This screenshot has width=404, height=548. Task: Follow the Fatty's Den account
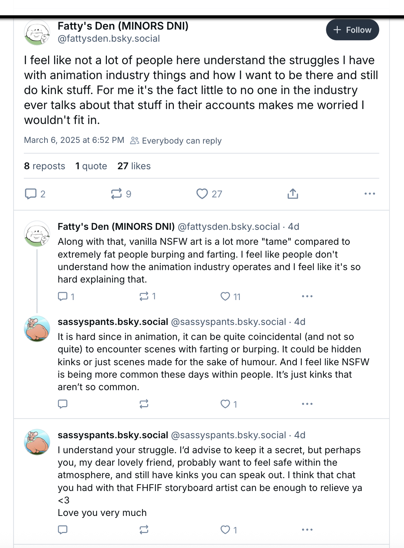click(352, 30)
